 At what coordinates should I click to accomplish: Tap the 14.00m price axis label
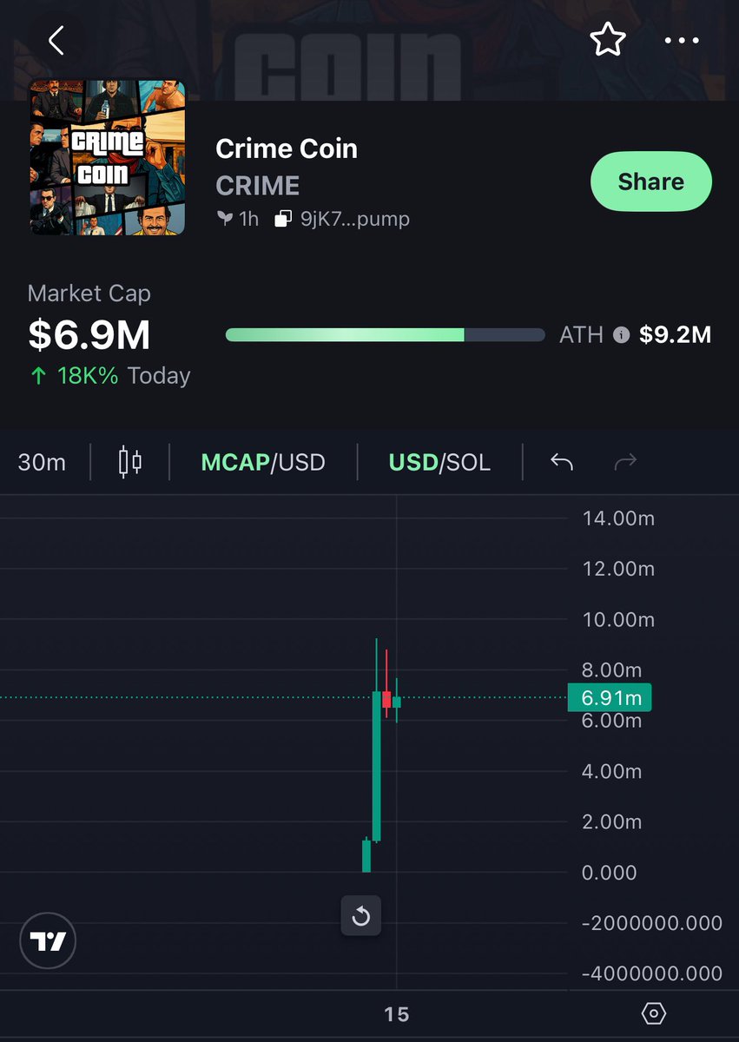pos(617,518)
